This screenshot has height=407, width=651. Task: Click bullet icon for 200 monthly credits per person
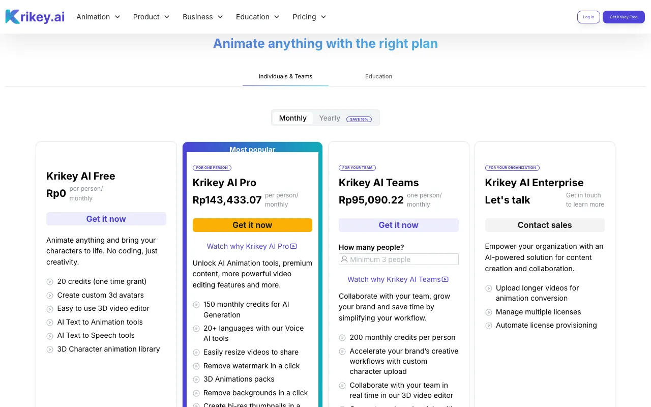[x=342, y=338]
